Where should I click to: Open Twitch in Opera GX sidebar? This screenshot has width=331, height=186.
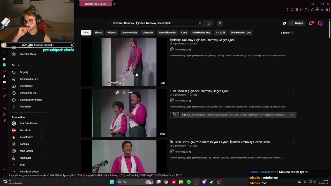[x=4, y=59]
